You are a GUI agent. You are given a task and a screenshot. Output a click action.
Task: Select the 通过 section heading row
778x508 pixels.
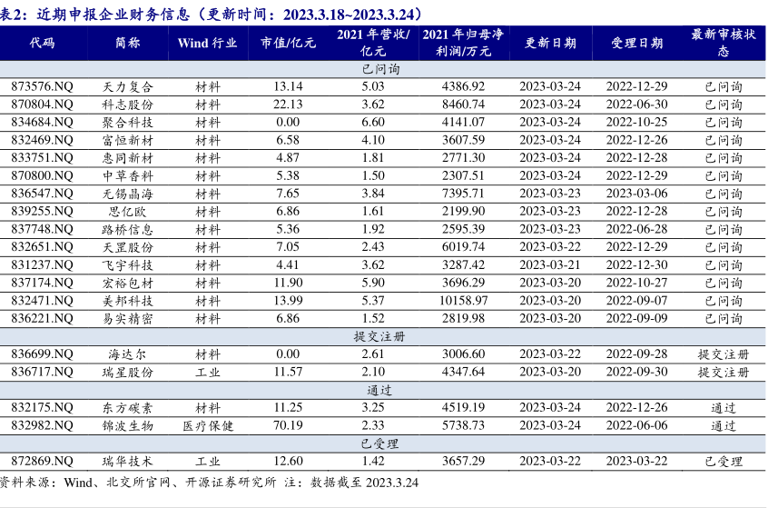pos(380,390)
